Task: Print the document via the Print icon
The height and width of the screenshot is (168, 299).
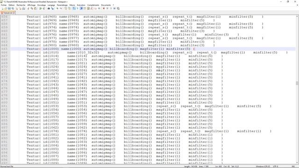Action: (x=23, y=8)
